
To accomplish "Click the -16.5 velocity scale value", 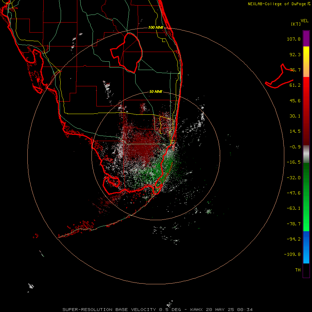I will [x=294, y=162].
